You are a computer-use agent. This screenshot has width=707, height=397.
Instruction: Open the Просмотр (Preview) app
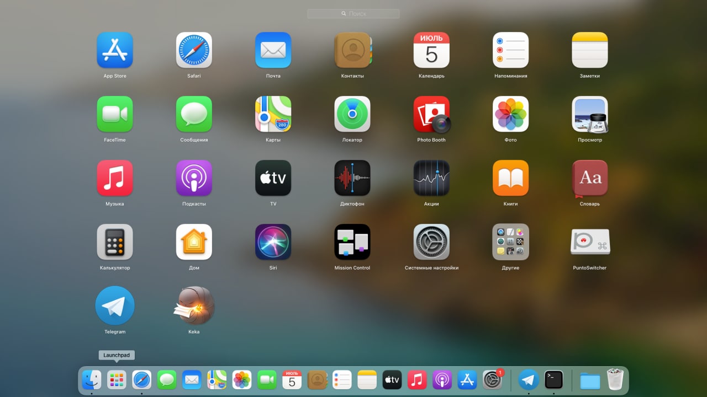click(590, 114)
